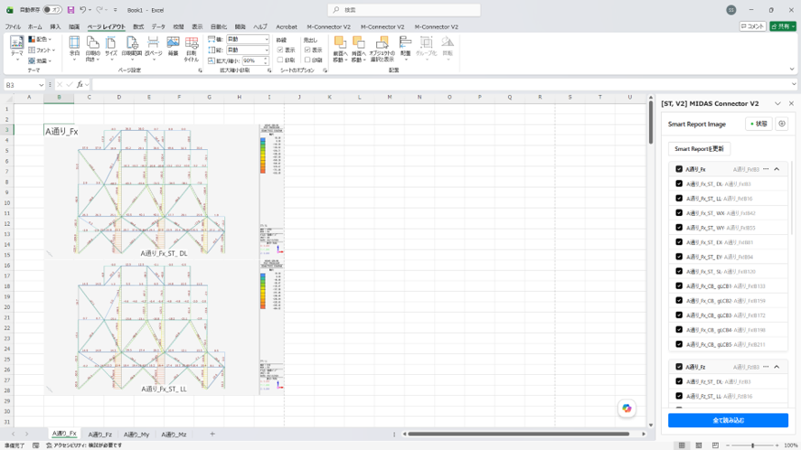Switch to the A通り_Mz sheet tab
Screen dimensions: 801x450
(174, 434)
